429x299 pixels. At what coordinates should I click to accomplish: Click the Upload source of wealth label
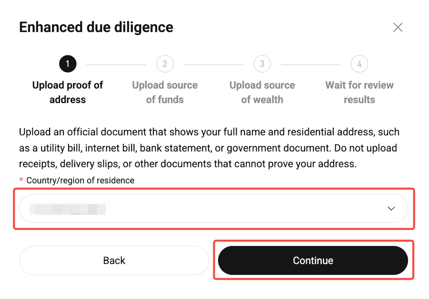pyautogui.click(x=262, y=92)
